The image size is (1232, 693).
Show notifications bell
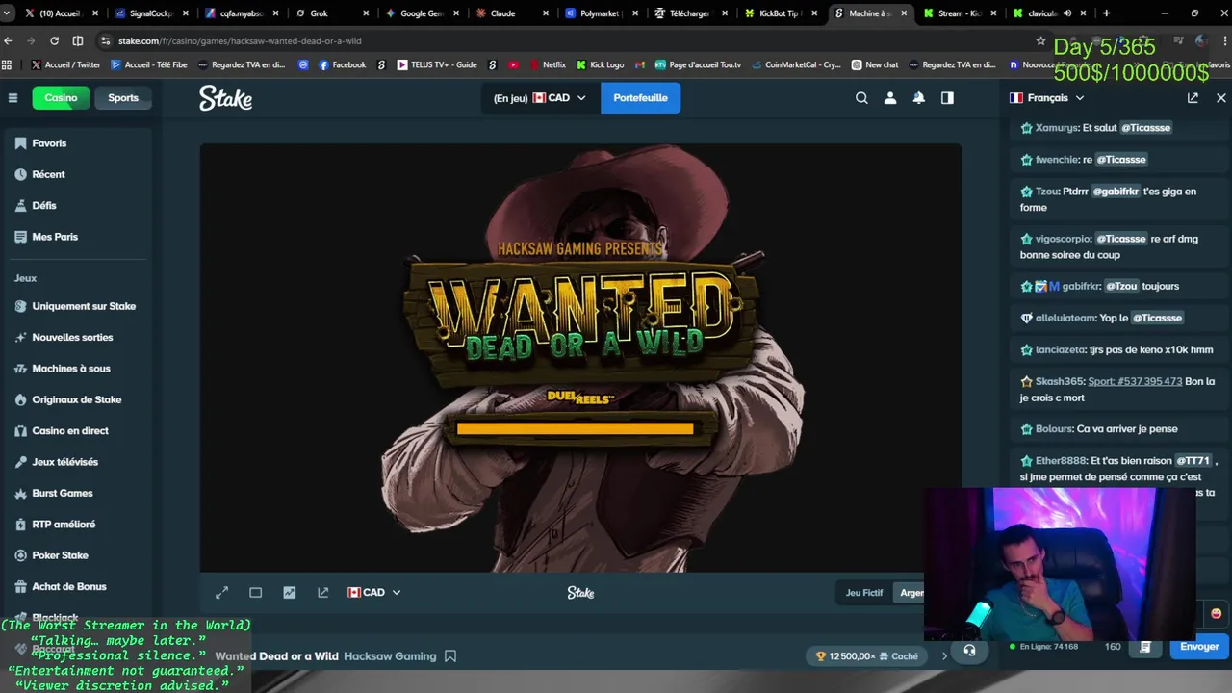pyautogui.click(x=919, y=97)
